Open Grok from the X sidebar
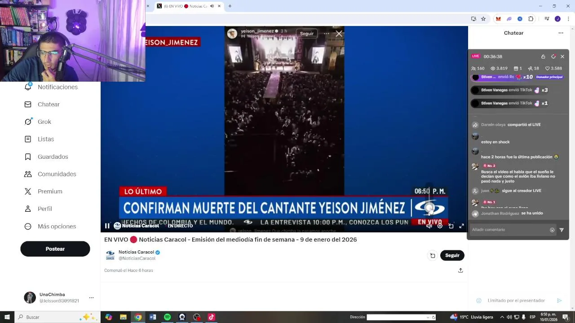This screenshot has height=323, width=575. click(38, 122)
